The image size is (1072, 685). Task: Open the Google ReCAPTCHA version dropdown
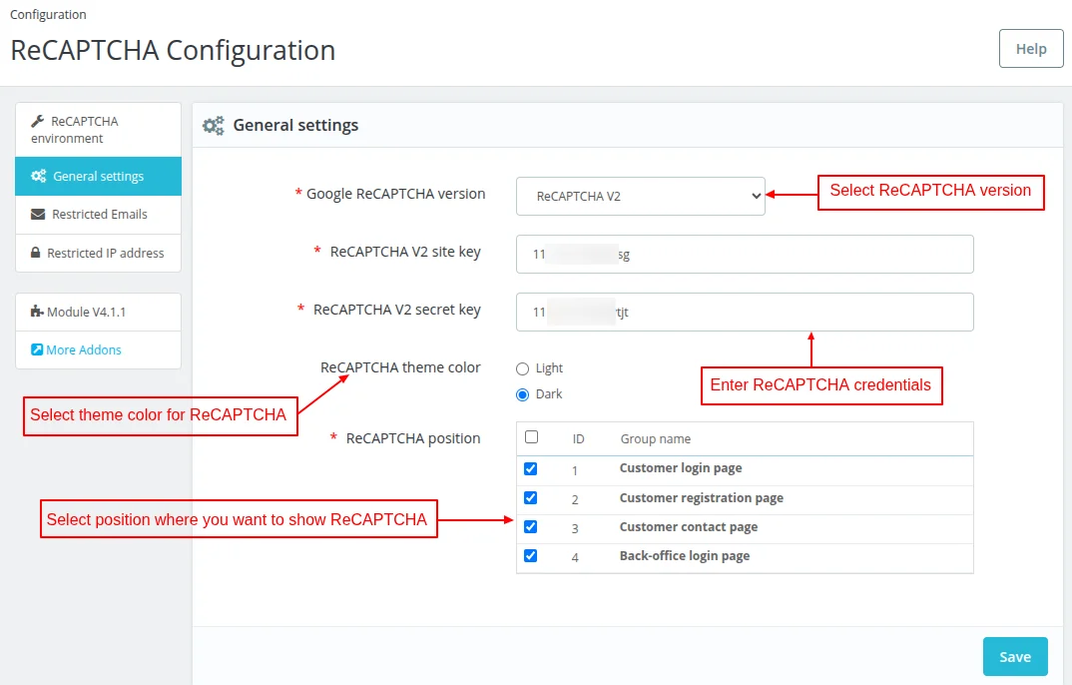pos(640,197)
